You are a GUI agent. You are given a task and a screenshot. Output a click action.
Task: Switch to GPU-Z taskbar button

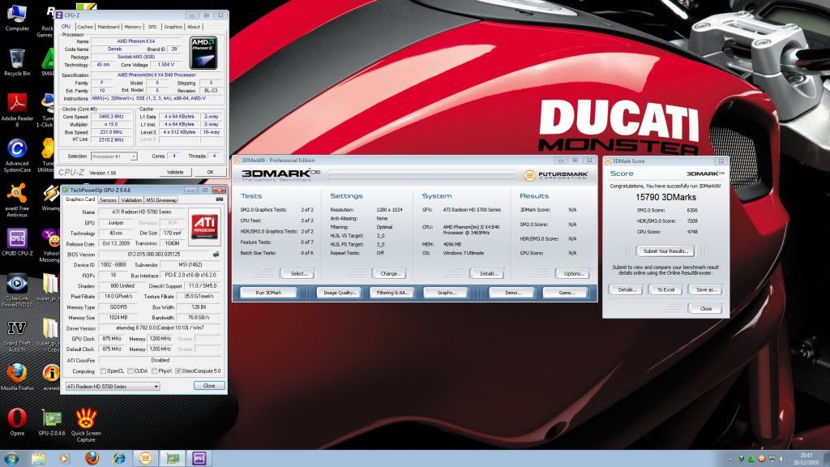(x=173, y=459)
